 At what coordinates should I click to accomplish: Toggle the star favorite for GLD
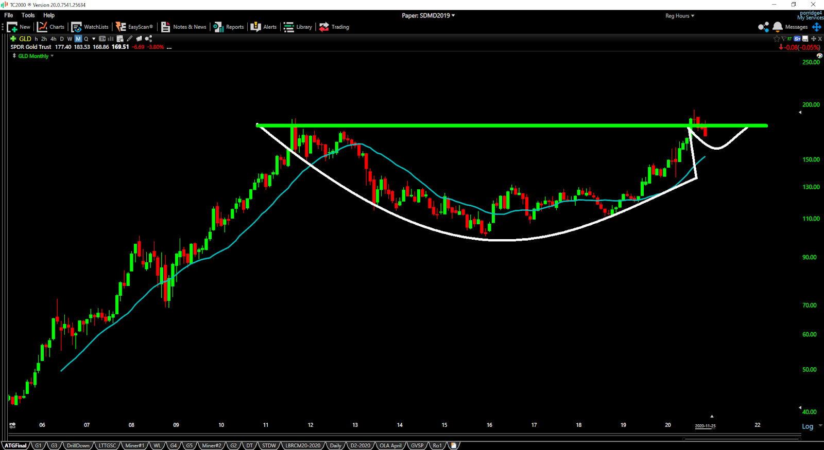(x=777, y=39)
